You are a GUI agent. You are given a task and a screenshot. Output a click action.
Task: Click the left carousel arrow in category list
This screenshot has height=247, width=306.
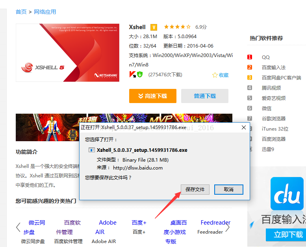click(x=18, y=227)
